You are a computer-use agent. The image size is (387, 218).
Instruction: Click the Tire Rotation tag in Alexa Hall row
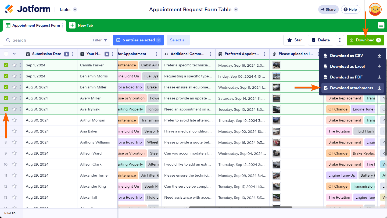point(339,197)
